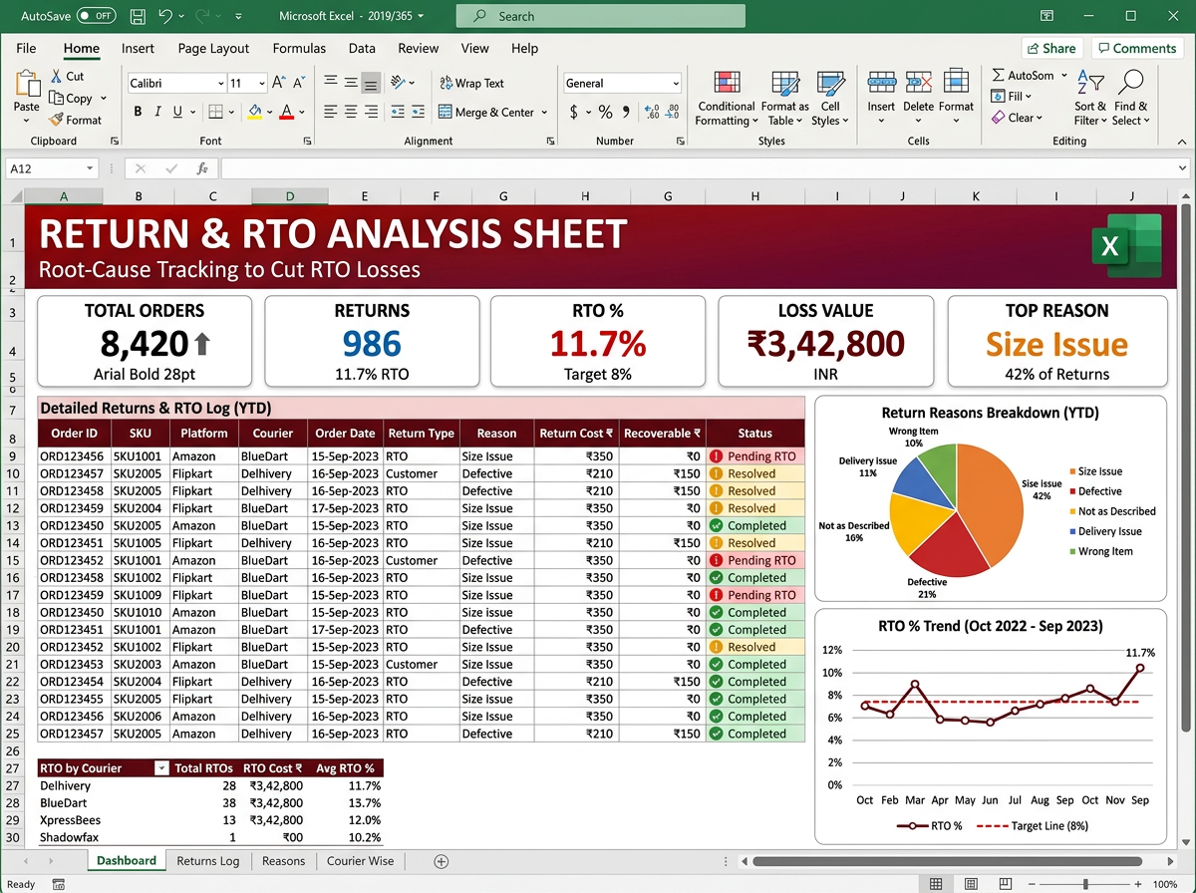Screen dimensions: 1196x893
Task: Click the Wrap Text icon
Action: tap(445, 83)
